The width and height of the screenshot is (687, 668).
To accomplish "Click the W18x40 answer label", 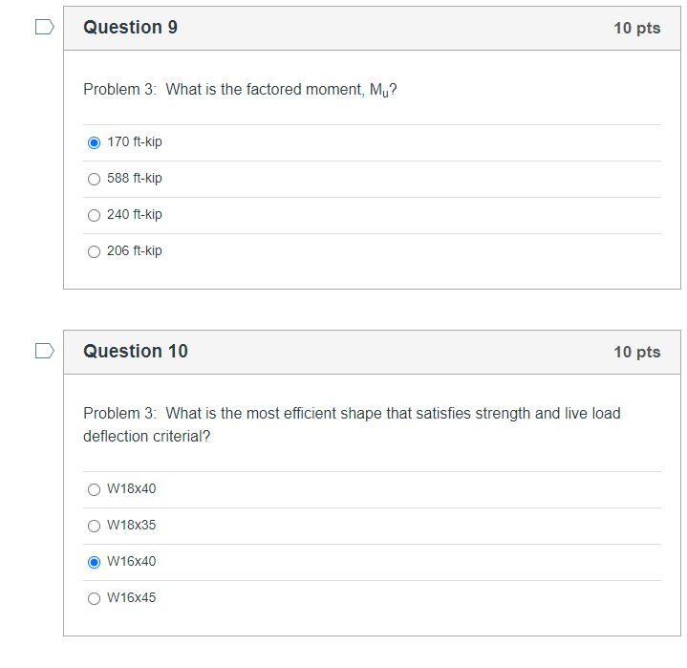I will pyautogui.click(x=132, y=488).
